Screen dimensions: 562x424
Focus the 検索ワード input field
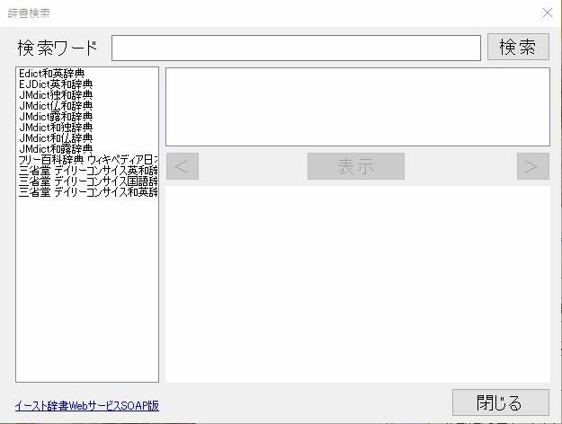pyautogui.click(x=296, y=48)
